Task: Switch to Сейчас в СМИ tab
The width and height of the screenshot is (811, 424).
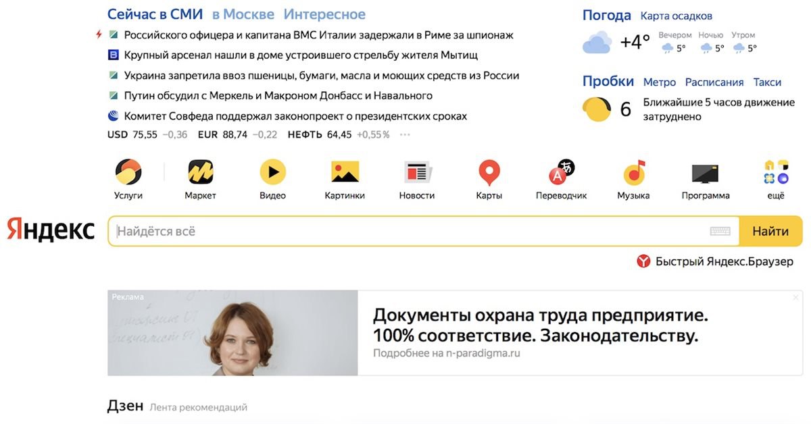Action: 155,14
